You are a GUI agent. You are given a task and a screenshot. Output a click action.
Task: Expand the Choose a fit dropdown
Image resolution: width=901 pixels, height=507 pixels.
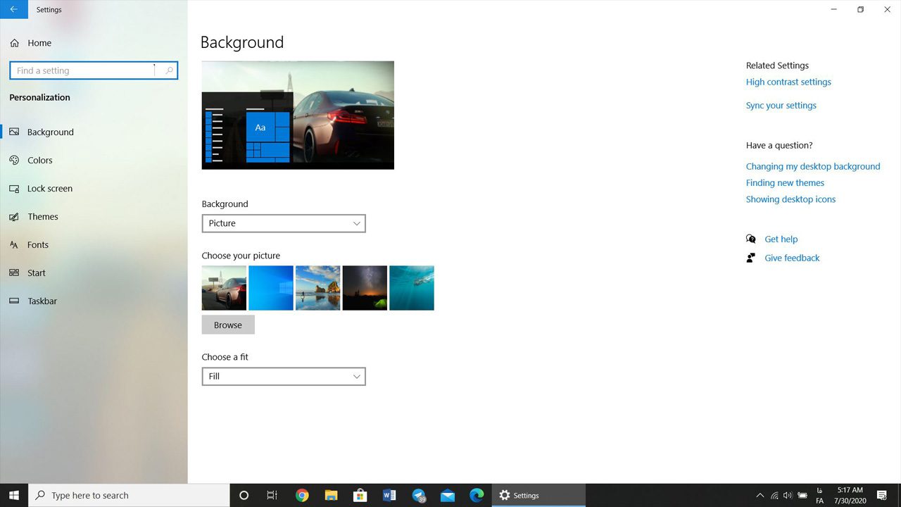(284, 377)
